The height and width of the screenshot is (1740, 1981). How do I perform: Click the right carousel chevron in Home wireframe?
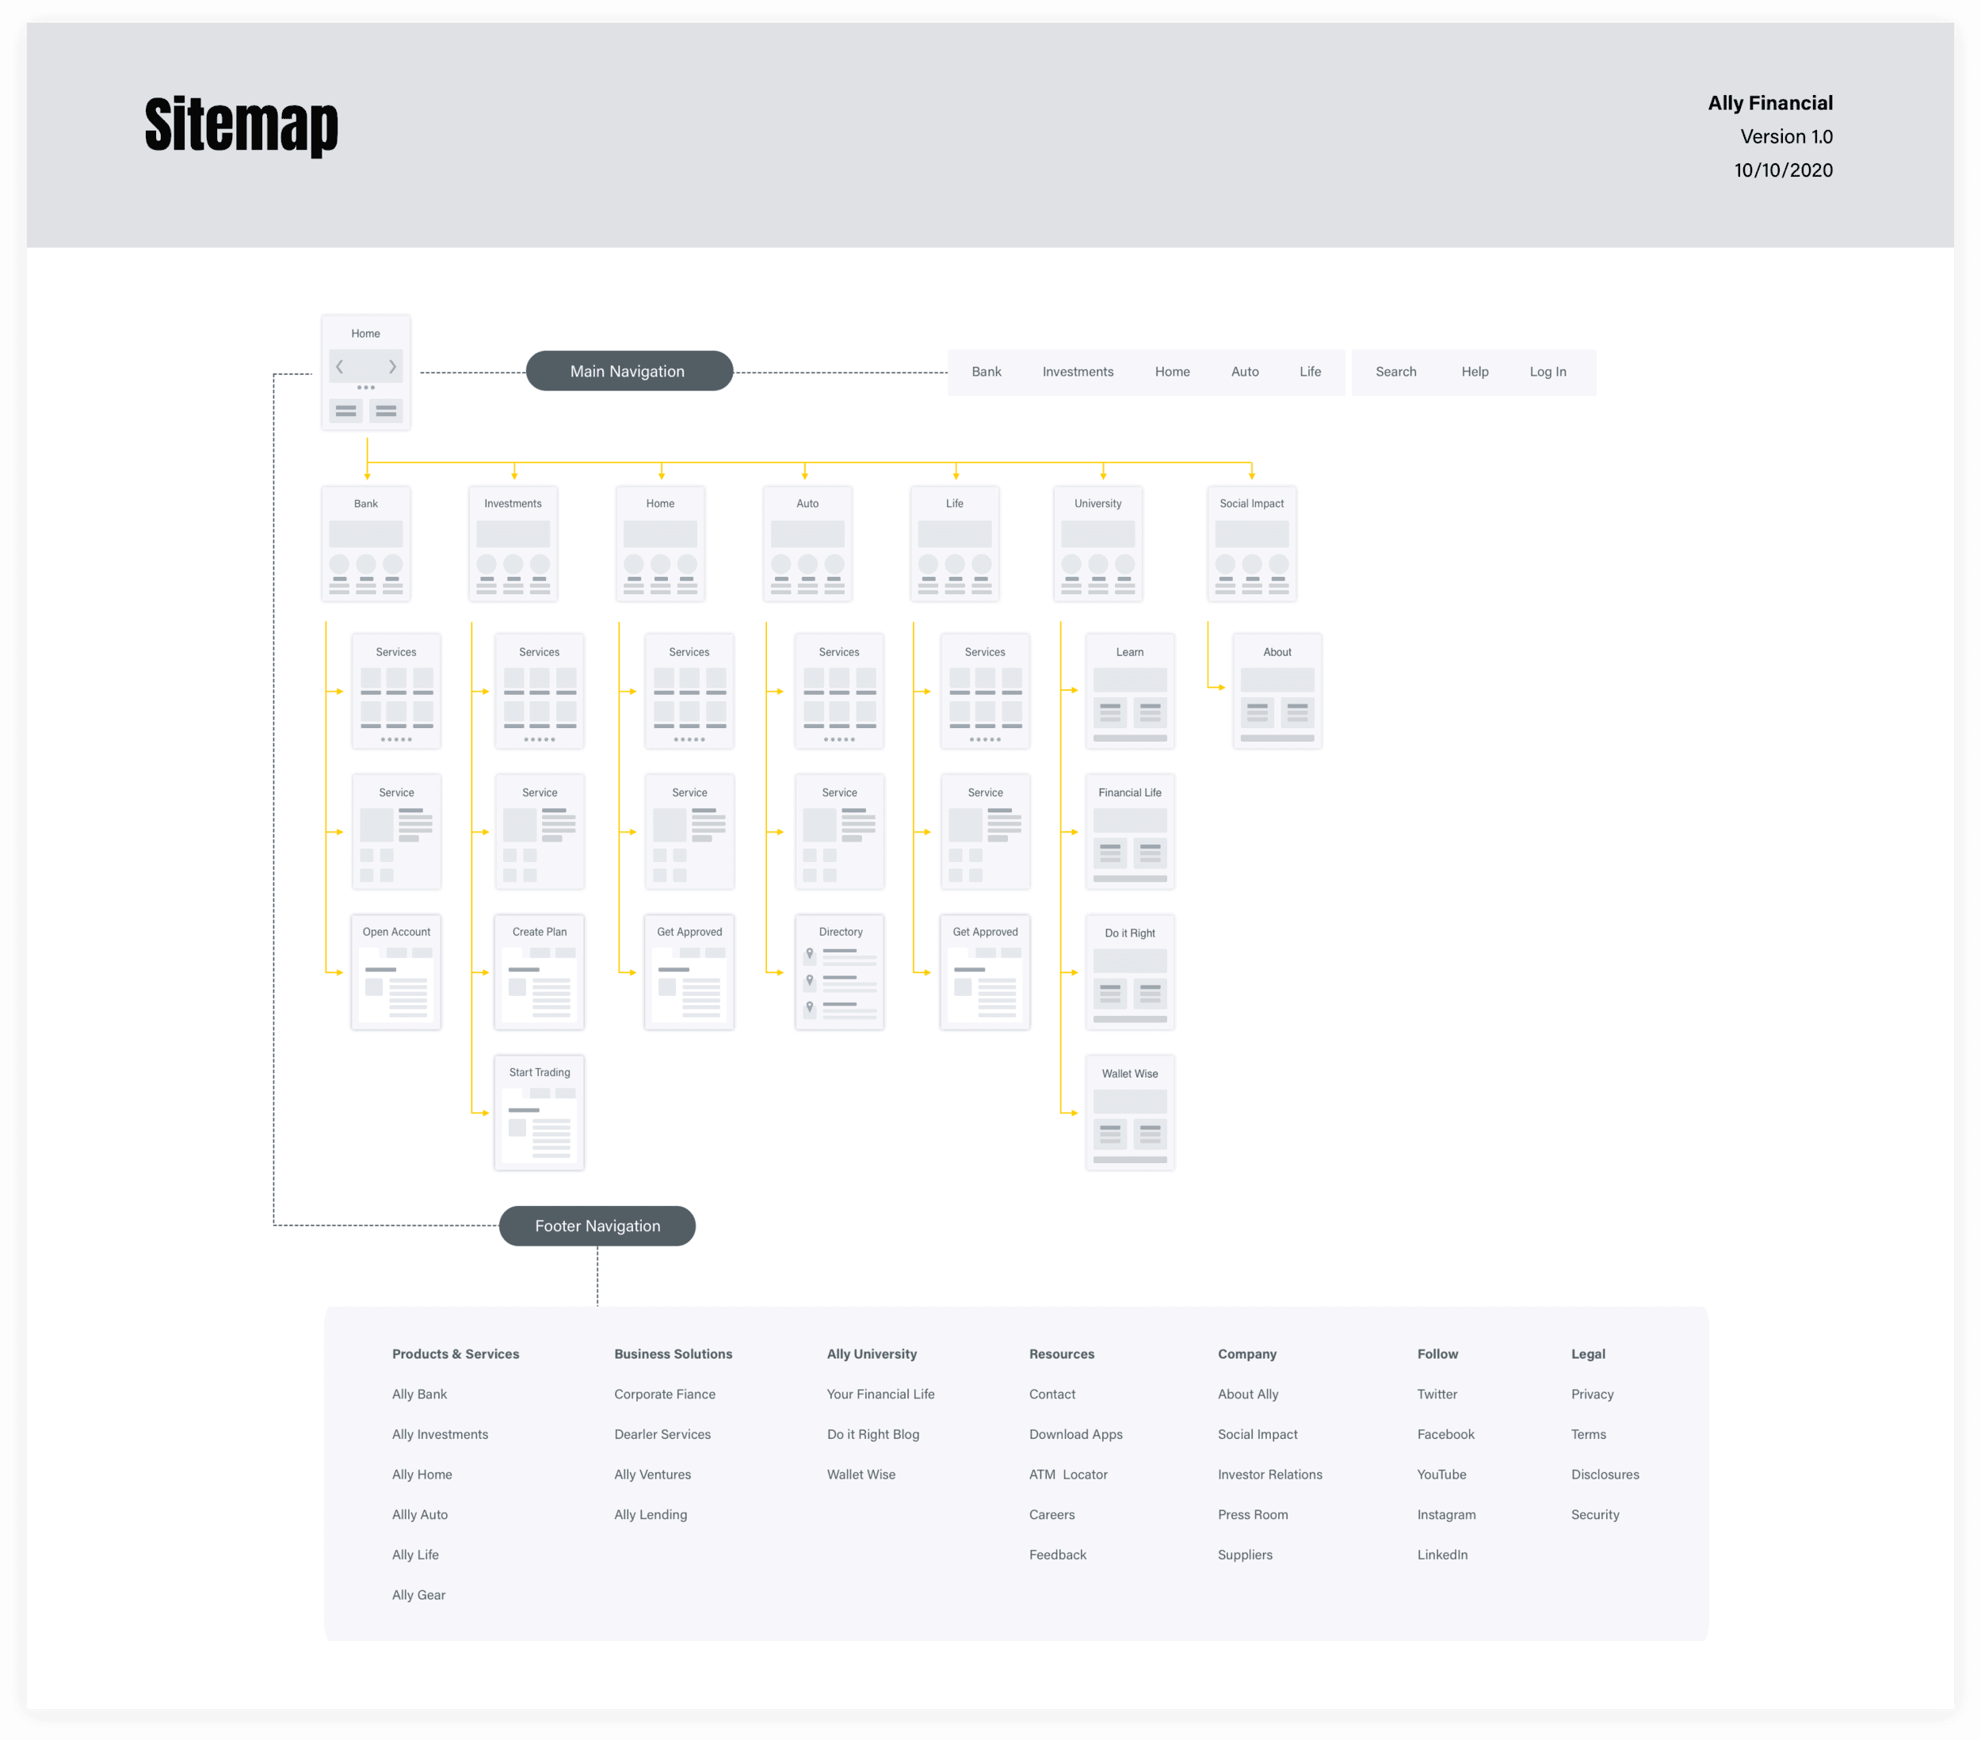coord(392,366)
